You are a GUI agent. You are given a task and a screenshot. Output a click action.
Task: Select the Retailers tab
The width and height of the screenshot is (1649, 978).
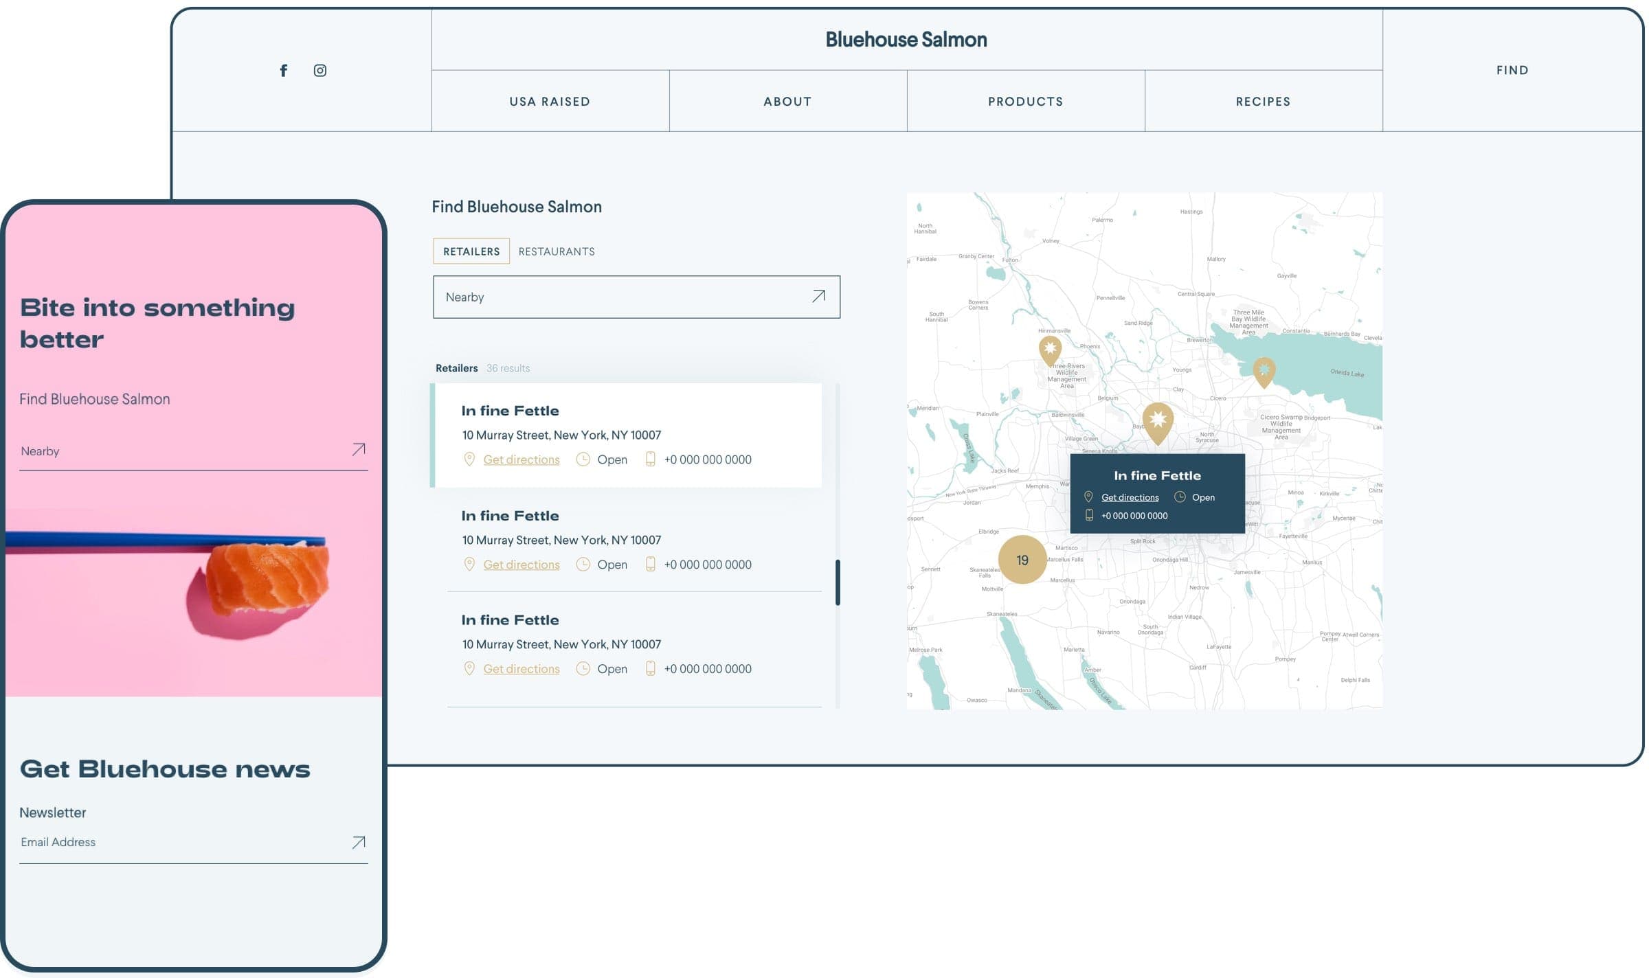(x=472, y=251)
